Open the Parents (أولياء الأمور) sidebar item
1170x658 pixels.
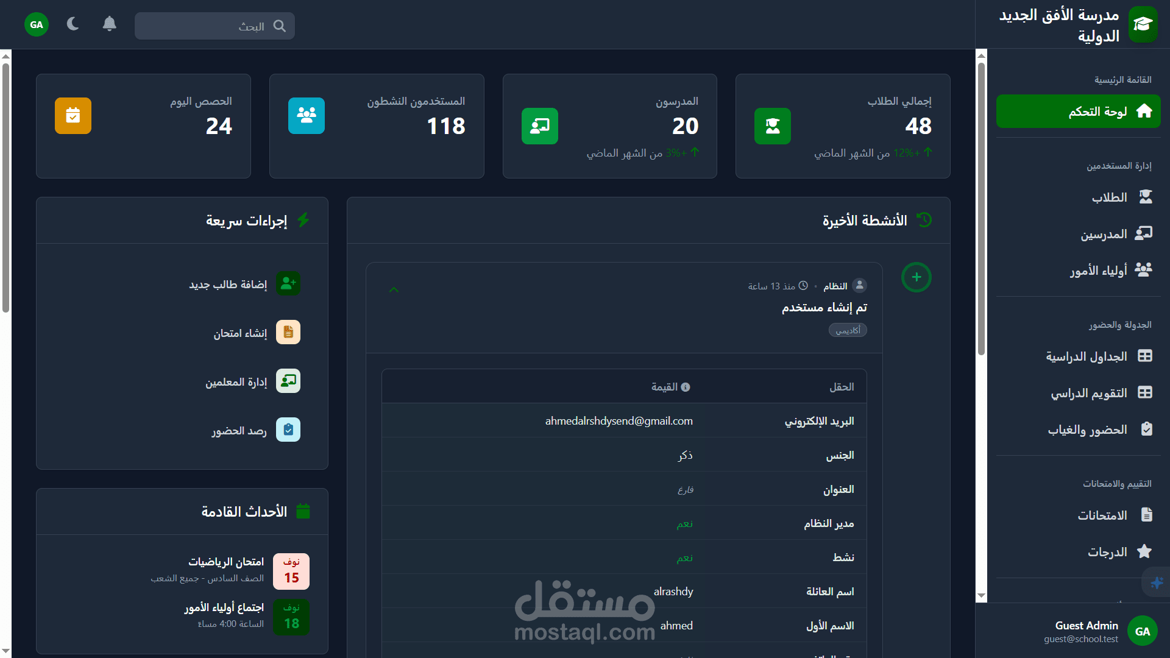1099,271
